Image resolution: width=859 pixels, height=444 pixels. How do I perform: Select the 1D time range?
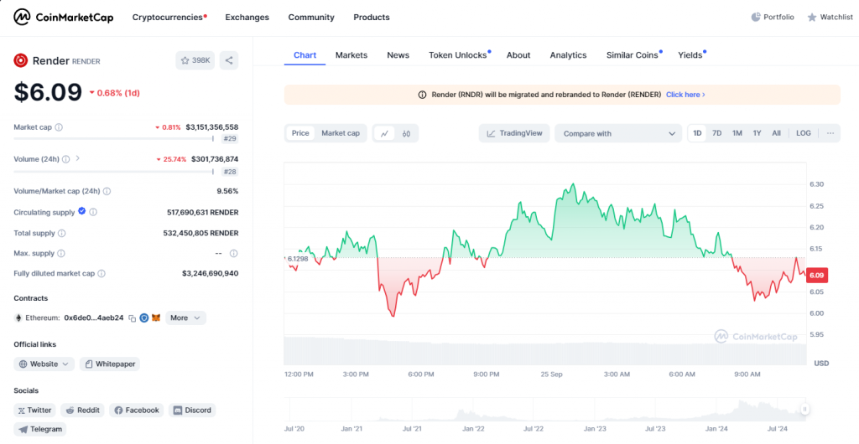pos(697,133)
